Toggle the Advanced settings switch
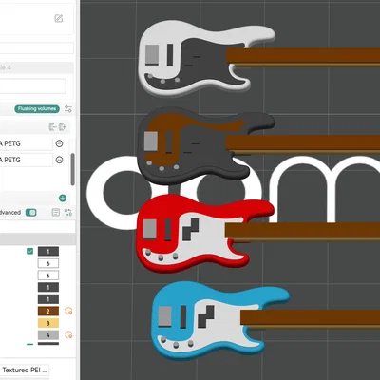380x380 pixels. [31, 213]
